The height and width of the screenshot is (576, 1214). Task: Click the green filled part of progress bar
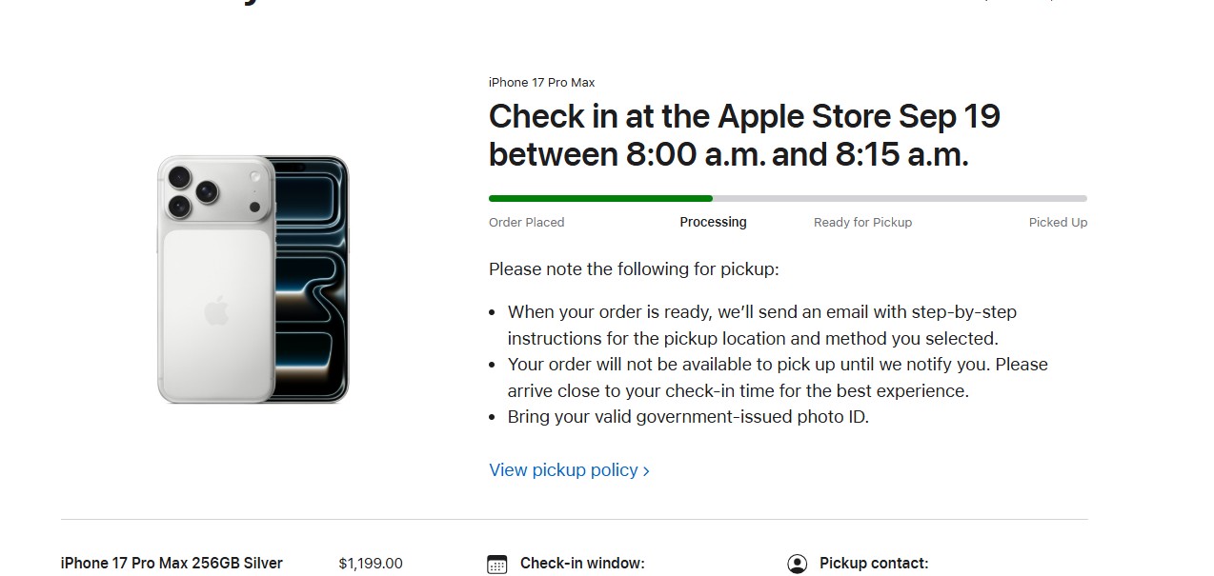[600, 198]
